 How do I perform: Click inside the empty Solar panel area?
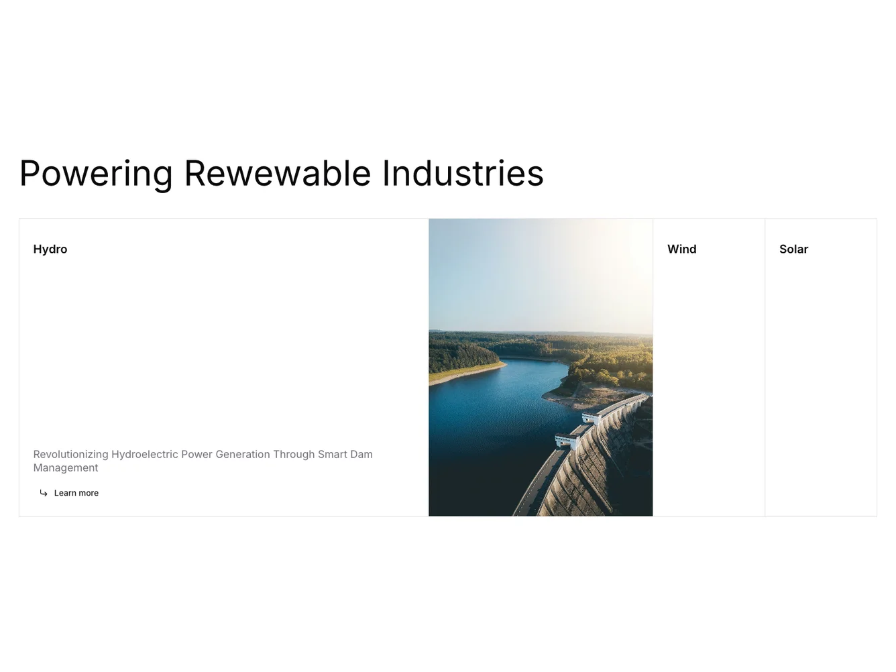(820, 402)
